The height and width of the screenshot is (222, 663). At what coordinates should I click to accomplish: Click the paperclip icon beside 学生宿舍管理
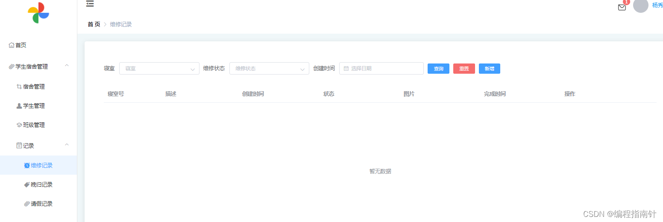tap(12, 66)
